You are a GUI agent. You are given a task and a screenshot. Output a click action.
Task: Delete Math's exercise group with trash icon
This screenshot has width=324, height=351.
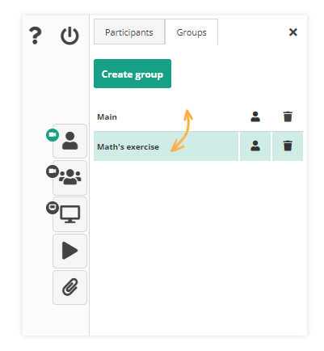288,146
